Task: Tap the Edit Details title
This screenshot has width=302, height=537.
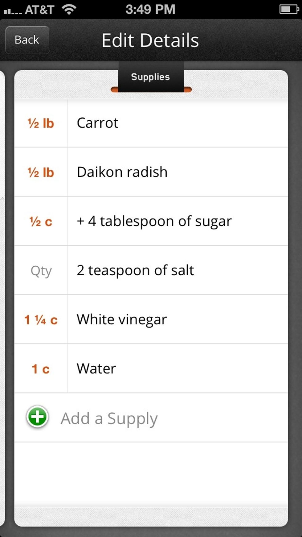Action: [150, 40]
